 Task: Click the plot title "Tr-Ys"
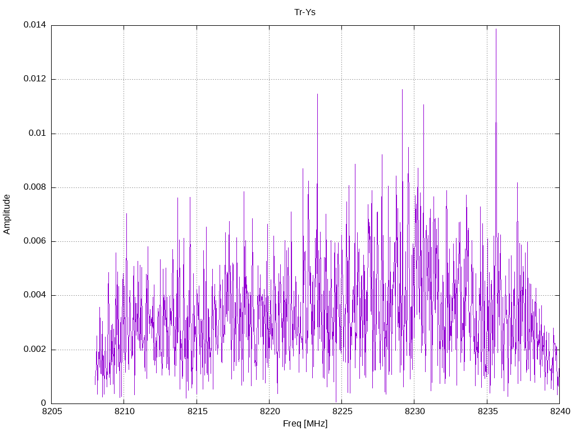[305, 12]
